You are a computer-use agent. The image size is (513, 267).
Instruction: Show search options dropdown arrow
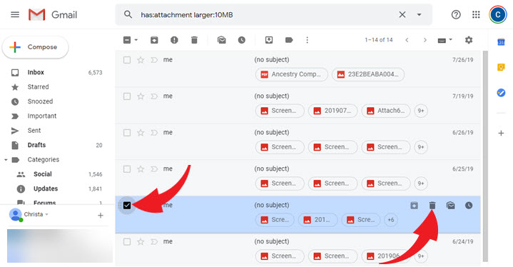(419, 15)
